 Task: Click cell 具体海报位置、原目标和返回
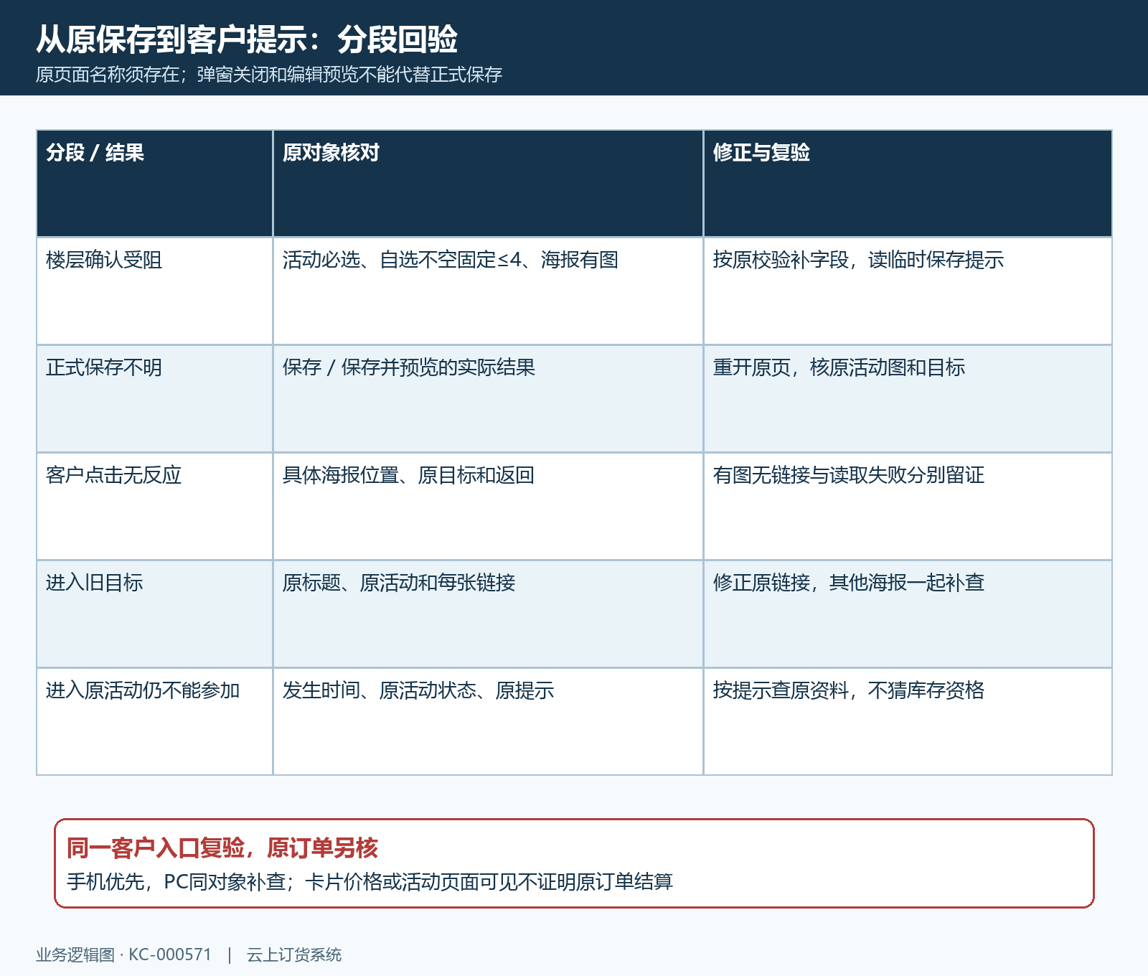click(488, 506)
